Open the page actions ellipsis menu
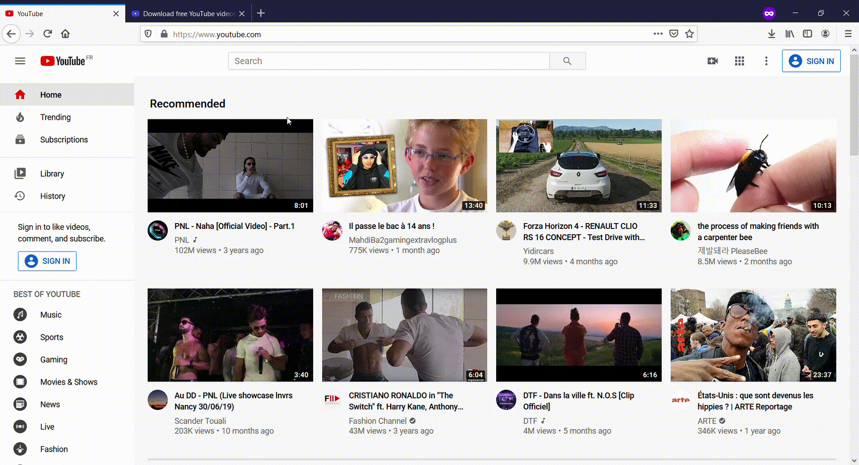The image size is (859, 465). (x=658, y=34)
